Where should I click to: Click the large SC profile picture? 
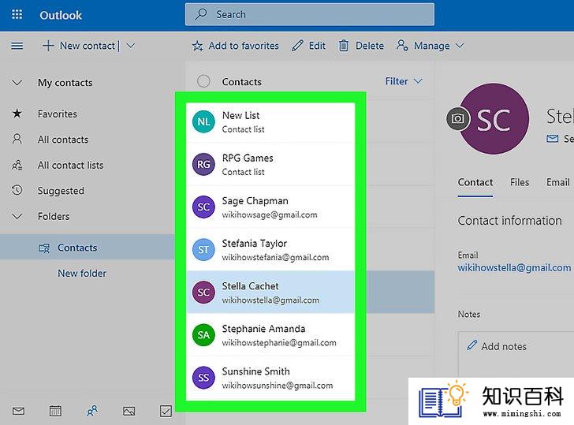click(494, 119)
